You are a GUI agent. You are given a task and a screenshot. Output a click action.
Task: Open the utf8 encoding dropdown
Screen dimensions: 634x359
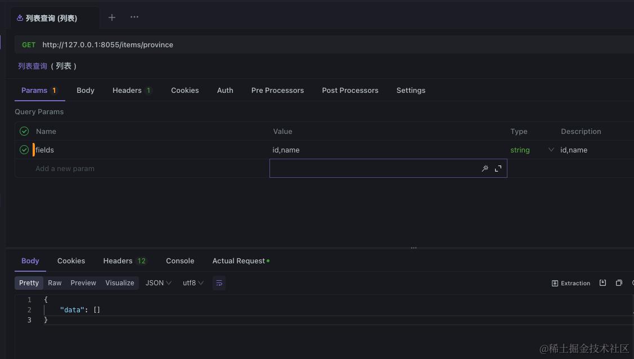point(193,283)
